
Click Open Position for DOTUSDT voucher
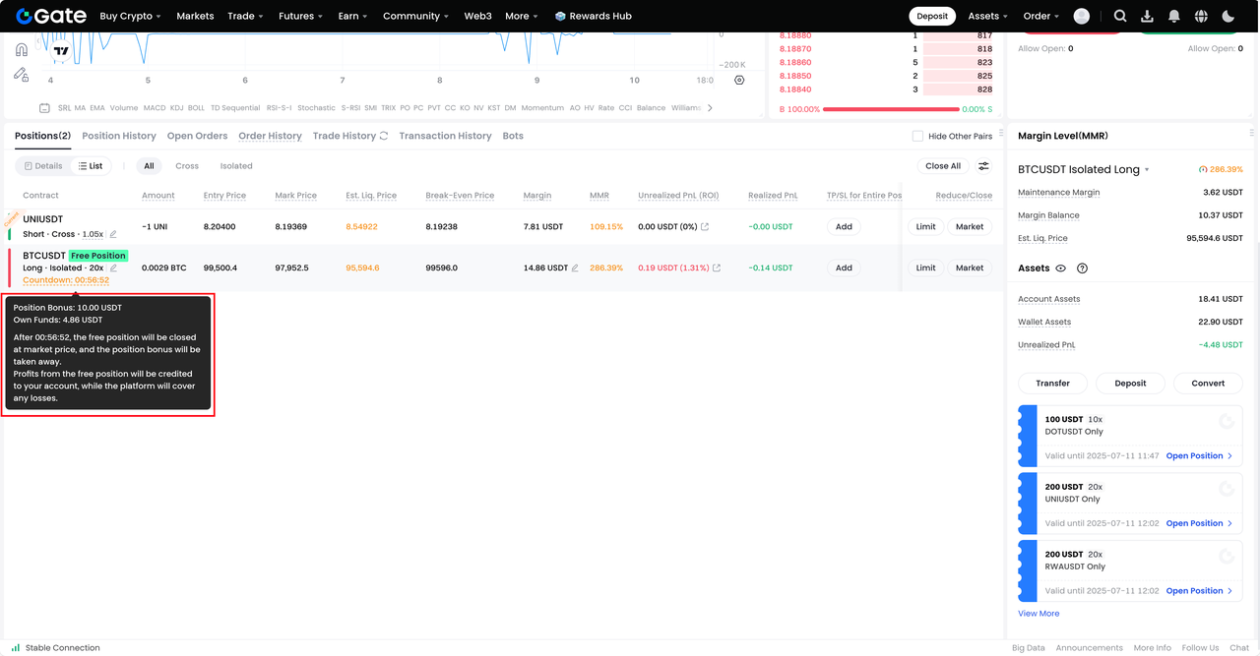click(1198, 456)
